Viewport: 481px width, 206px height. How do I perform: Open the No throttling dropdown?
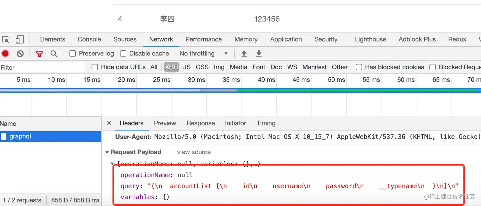204,54
